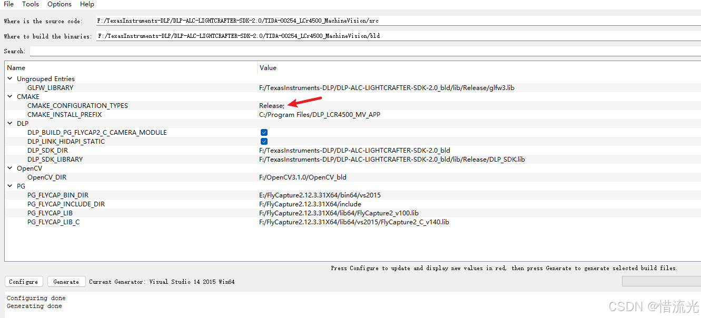701x318 pixels.
Task: Click the Value column header
Action: [479, 68]
